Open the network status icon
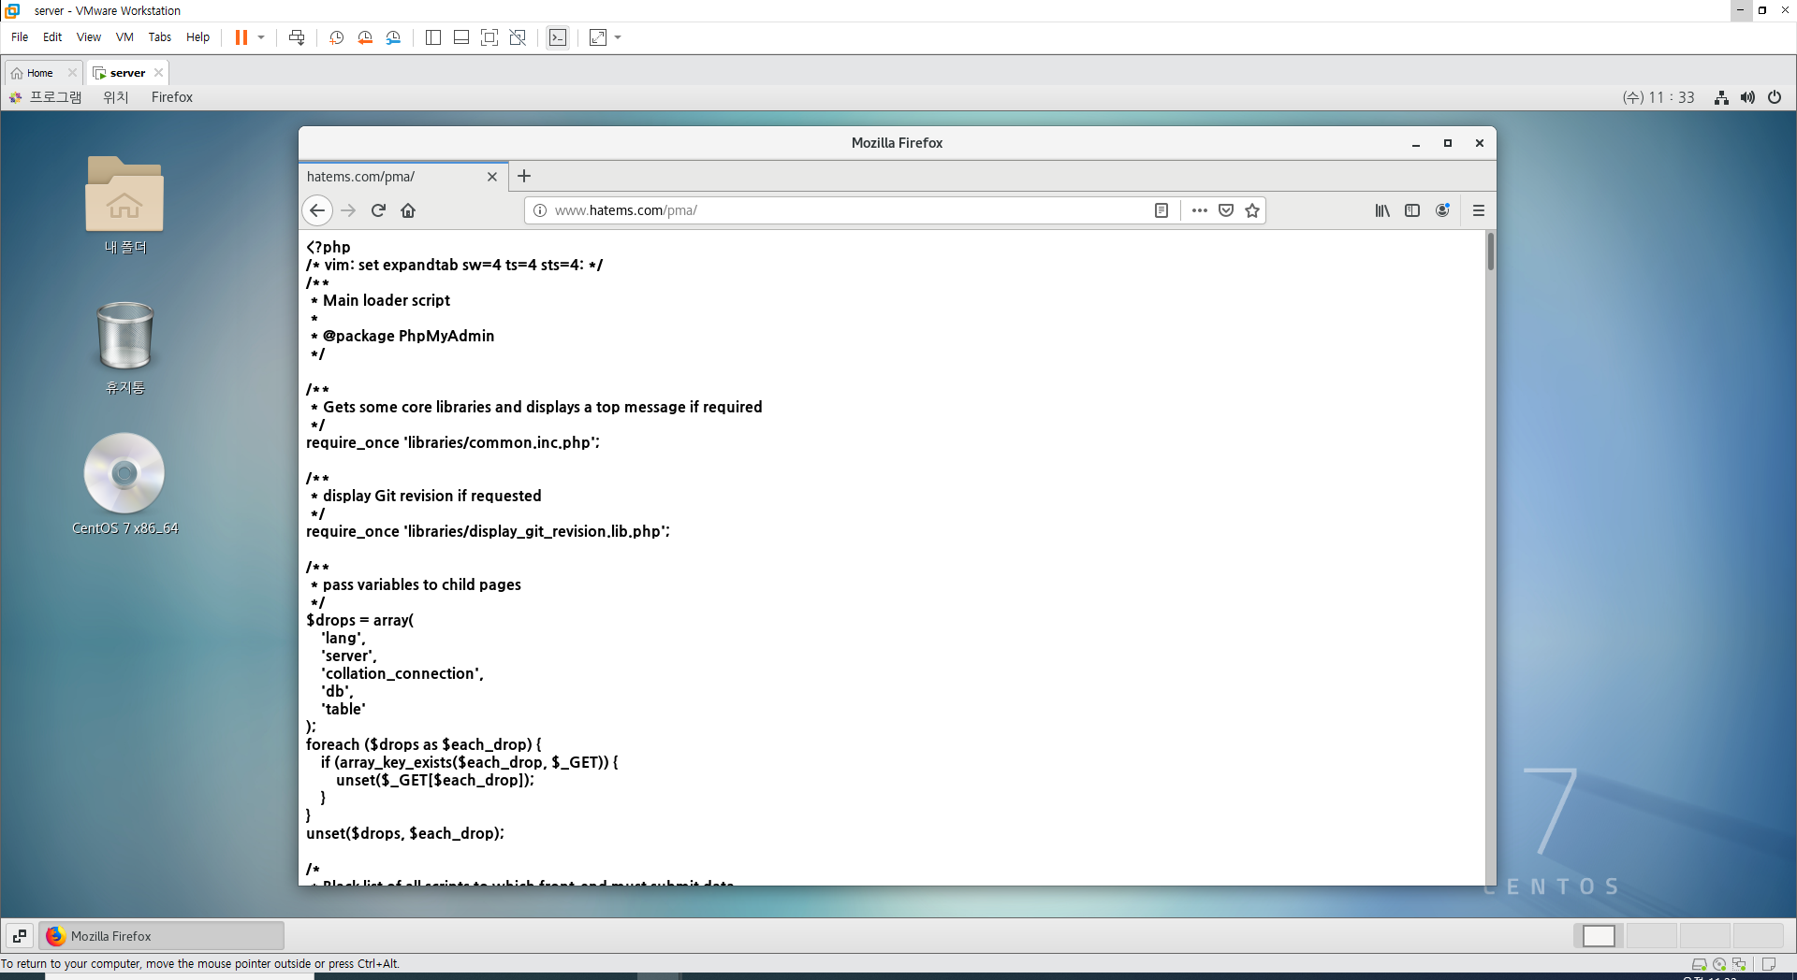 click(x=1721, y=97)
